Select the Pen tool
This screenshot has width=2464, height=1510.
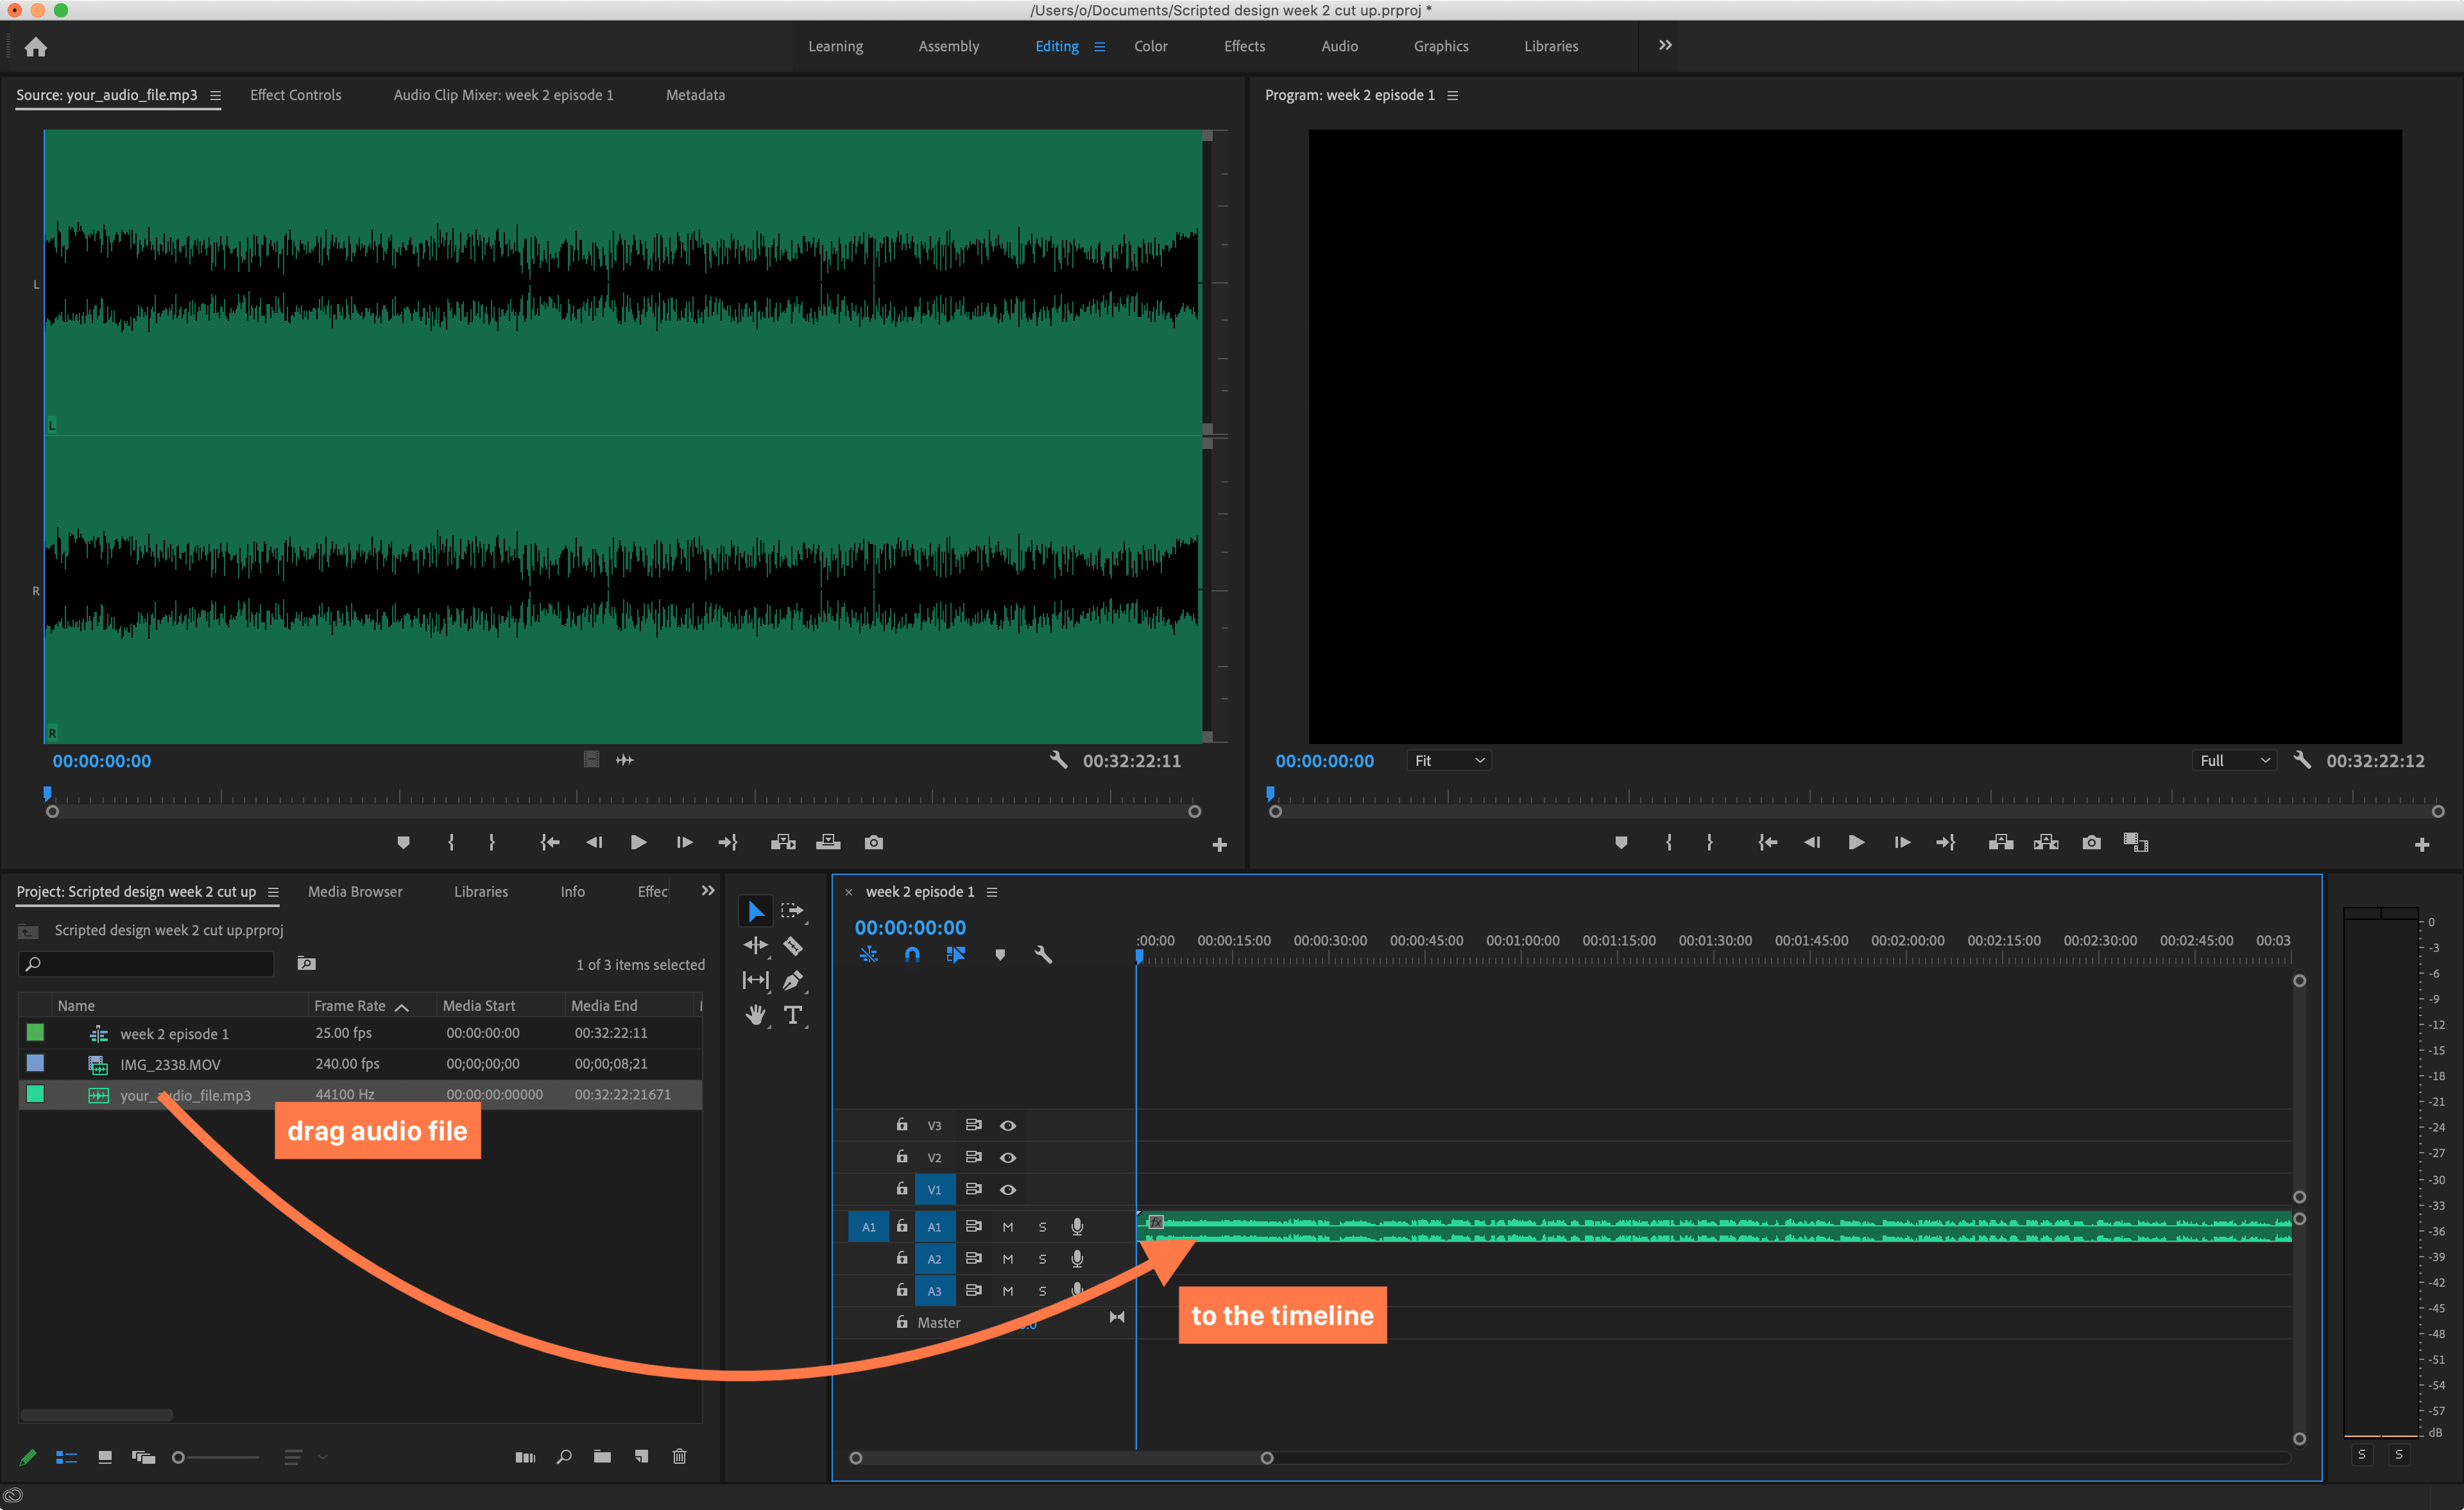(793, 980)
